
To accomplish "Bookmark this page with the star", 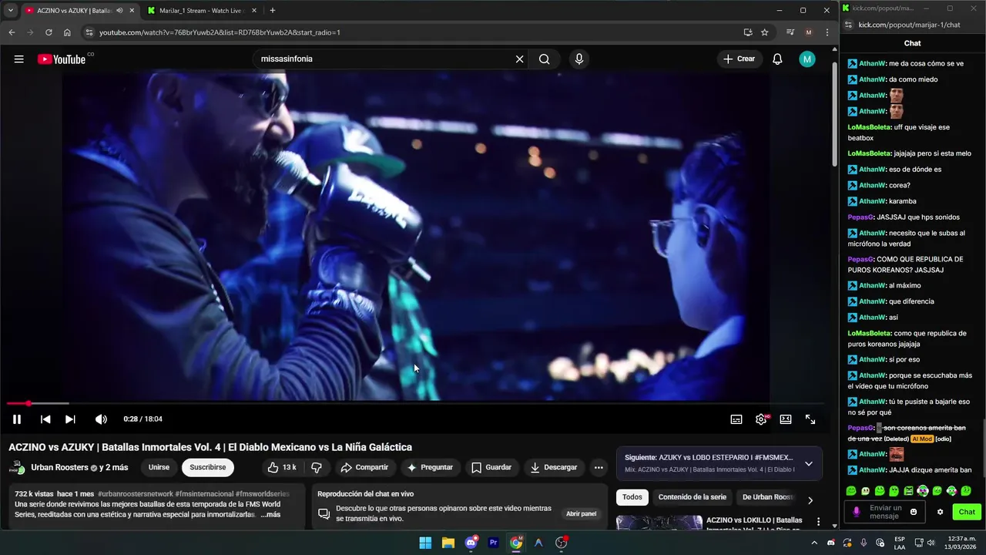I will [764, 32].
